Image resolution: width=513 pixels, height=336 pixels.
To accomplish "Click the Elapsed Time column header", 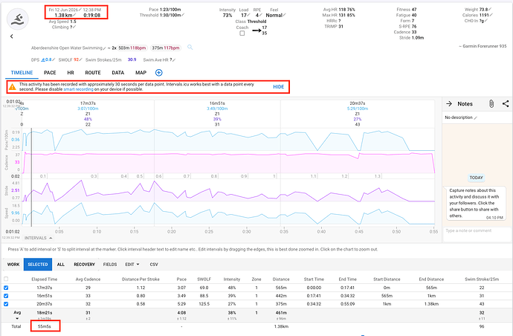I will tap(44, 280).
